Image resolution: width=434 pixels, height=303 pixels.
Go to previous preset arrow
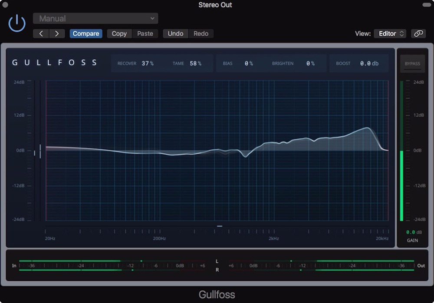point(41,34)
